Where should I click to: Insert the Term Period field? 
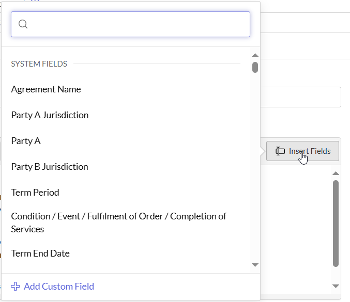point(35,193)
